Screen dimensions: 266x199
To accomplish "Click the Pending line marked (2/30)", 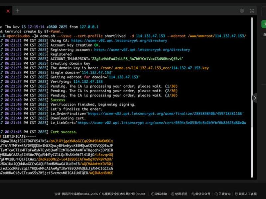I will [114, 91].
